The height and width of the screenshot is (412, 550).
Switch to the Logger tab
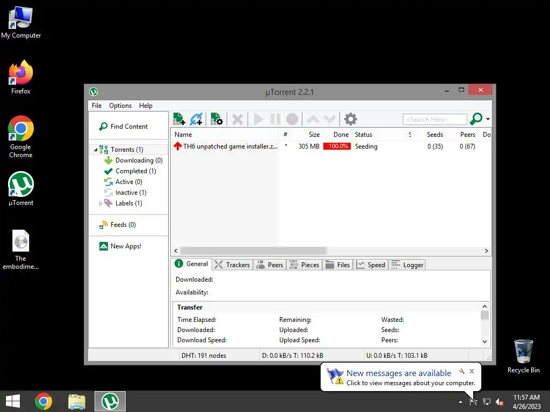tap(407, 265)
